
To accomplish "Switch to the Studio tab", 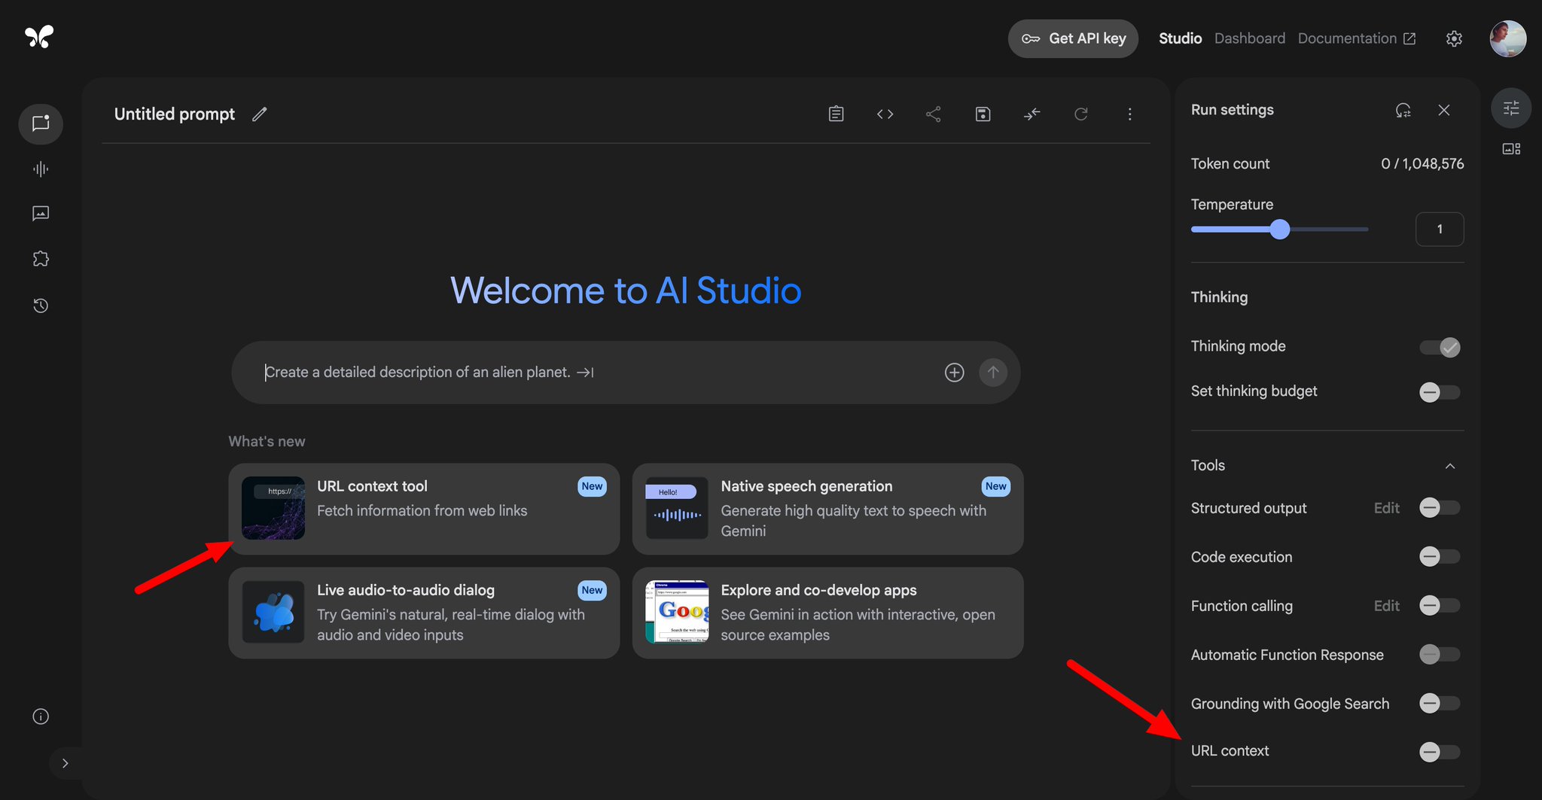I will pos(1180,38).
